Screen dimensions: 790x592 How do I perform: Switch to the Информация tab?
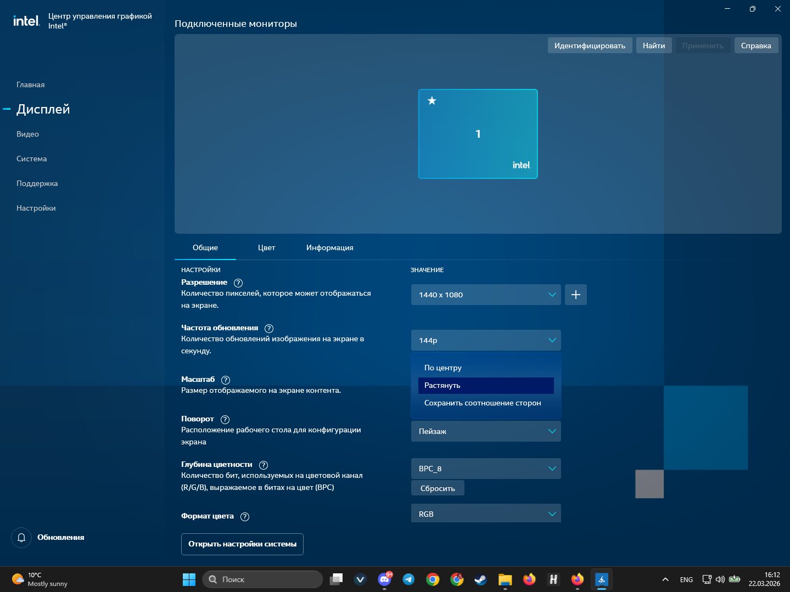(329, 248)
